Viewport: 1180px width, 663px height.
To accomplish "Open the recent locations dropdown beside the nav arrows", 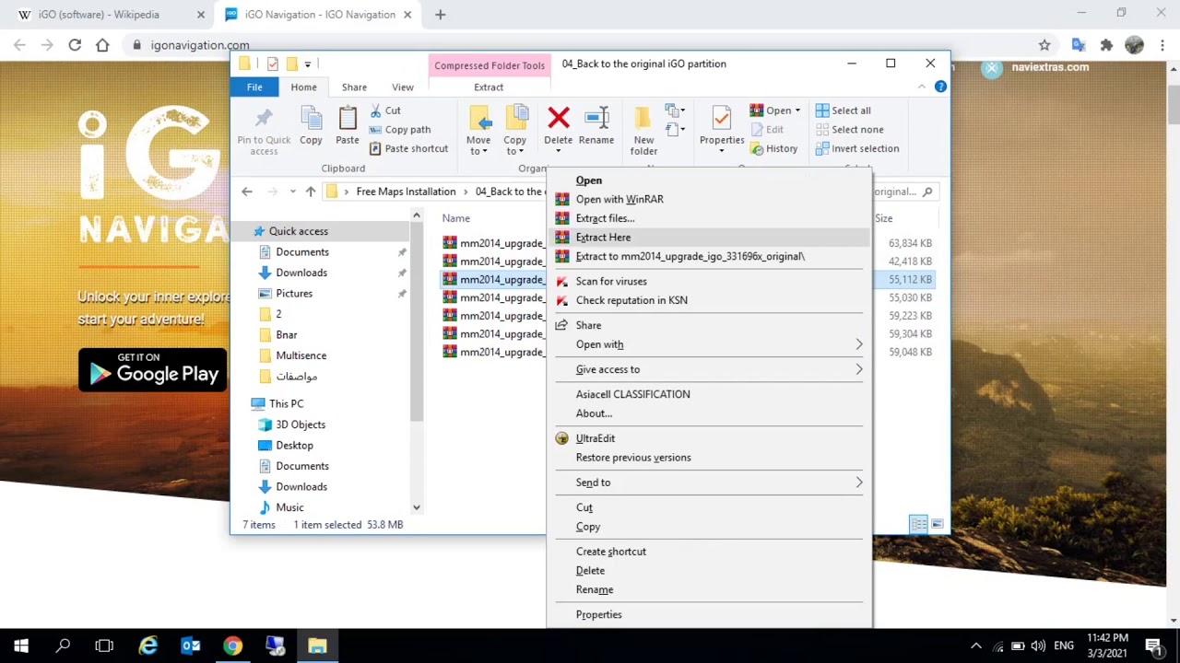I will (292, 192).
